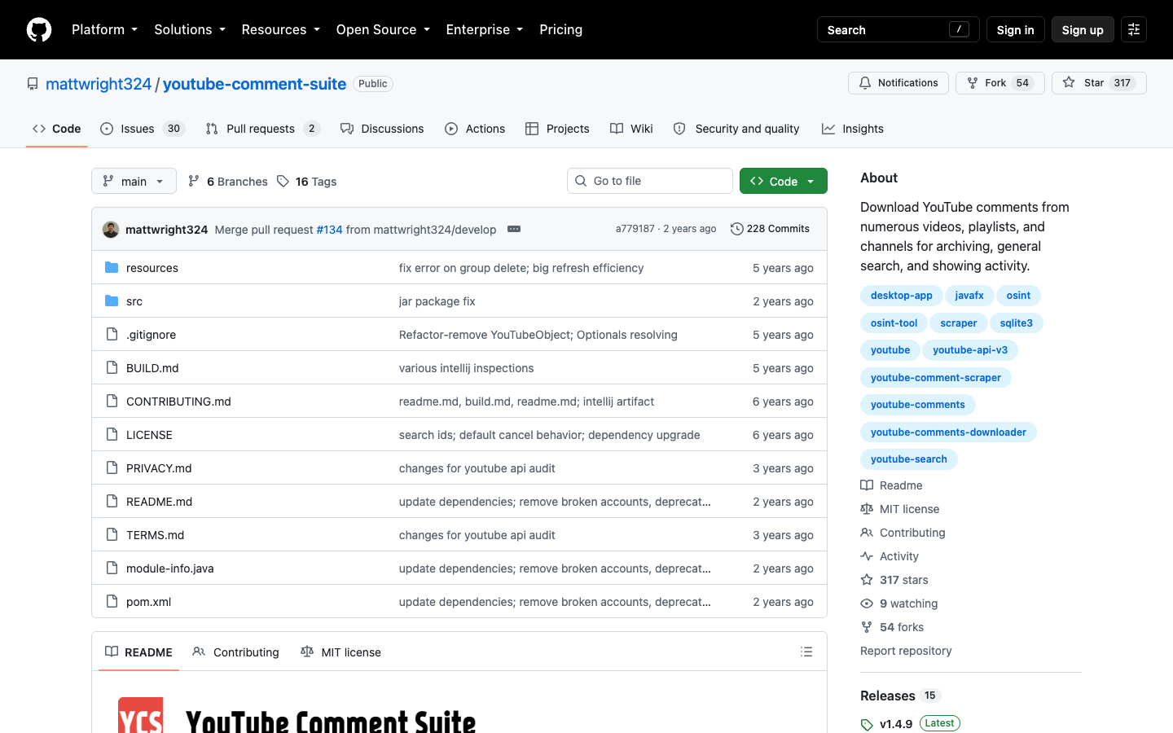
Task: Expand the Platform menu
Action: [x=104, y=29]
